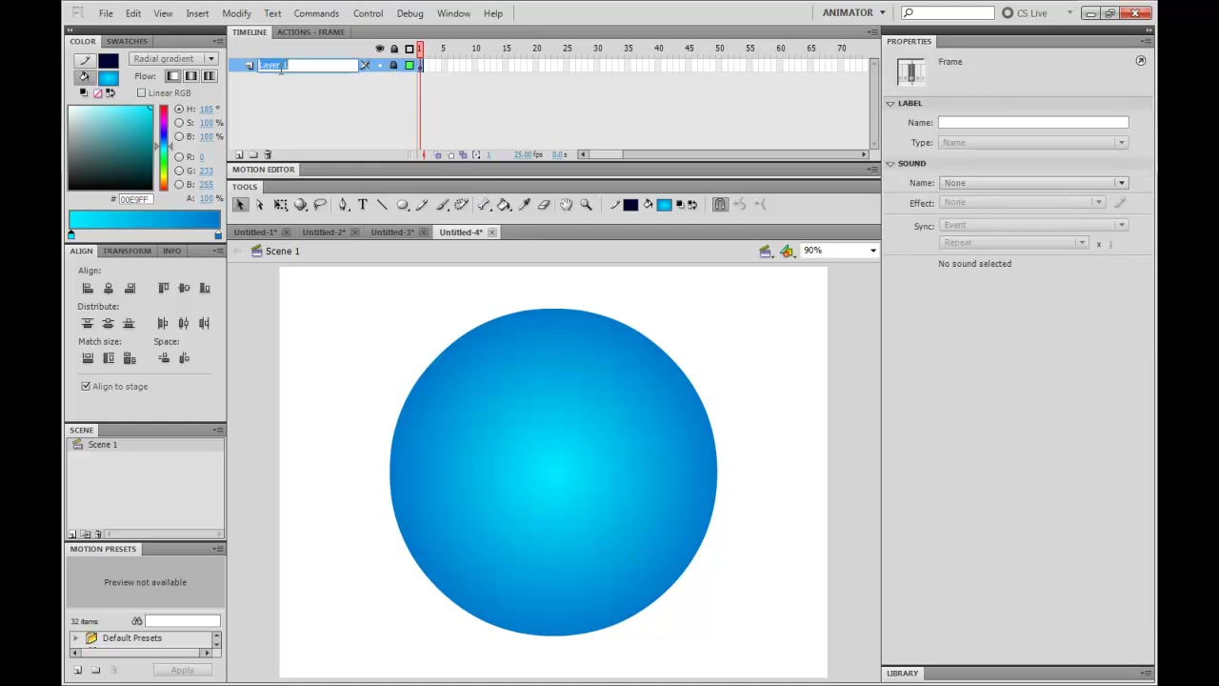Viewport: 1219px width, 686px height.
Task: Toggle the Snap to Objects magnet
Action: pyautogui.click(x=720, y=204)
